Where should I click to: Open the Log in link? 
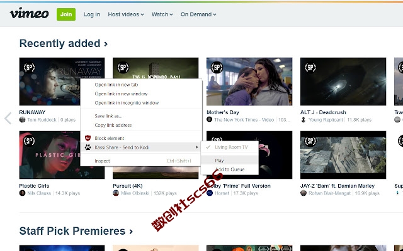pos(92,14)
